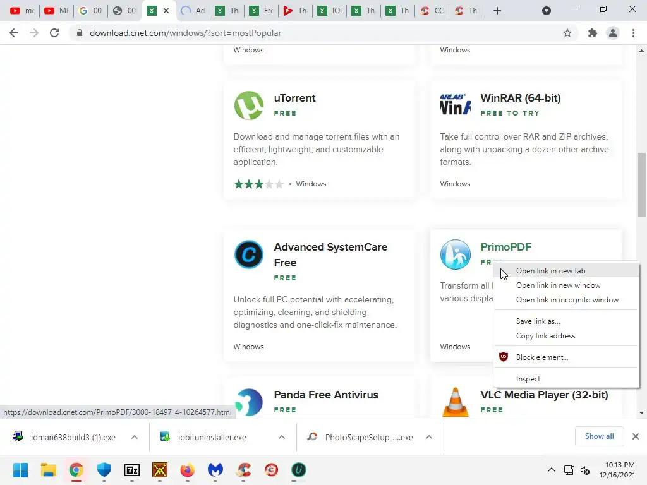Click the WinRAR app logo
The image size is (647, 485).
click(x=455, y=104)
